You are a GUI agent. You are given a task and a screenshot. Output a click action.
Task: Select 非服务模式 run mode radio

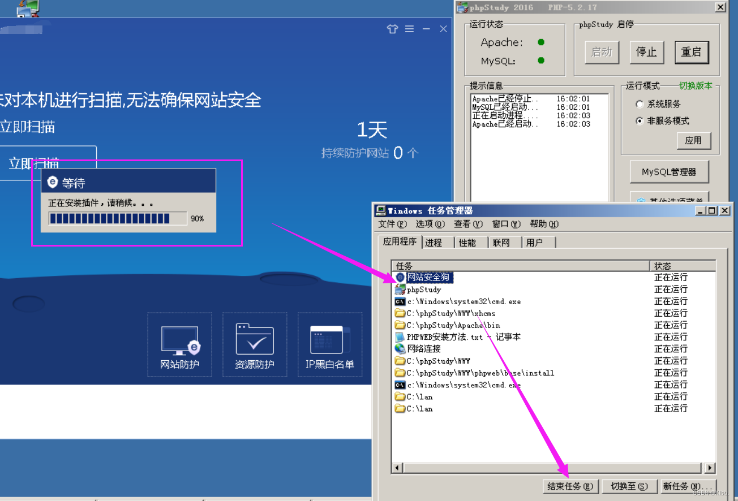640,121
